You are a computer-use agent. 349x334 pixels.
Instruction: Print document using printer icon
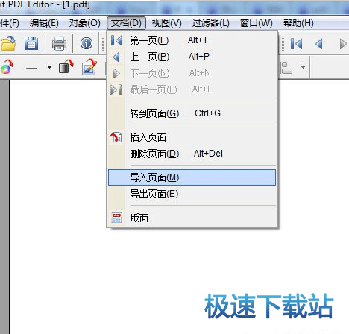click(x=59, y=43)
